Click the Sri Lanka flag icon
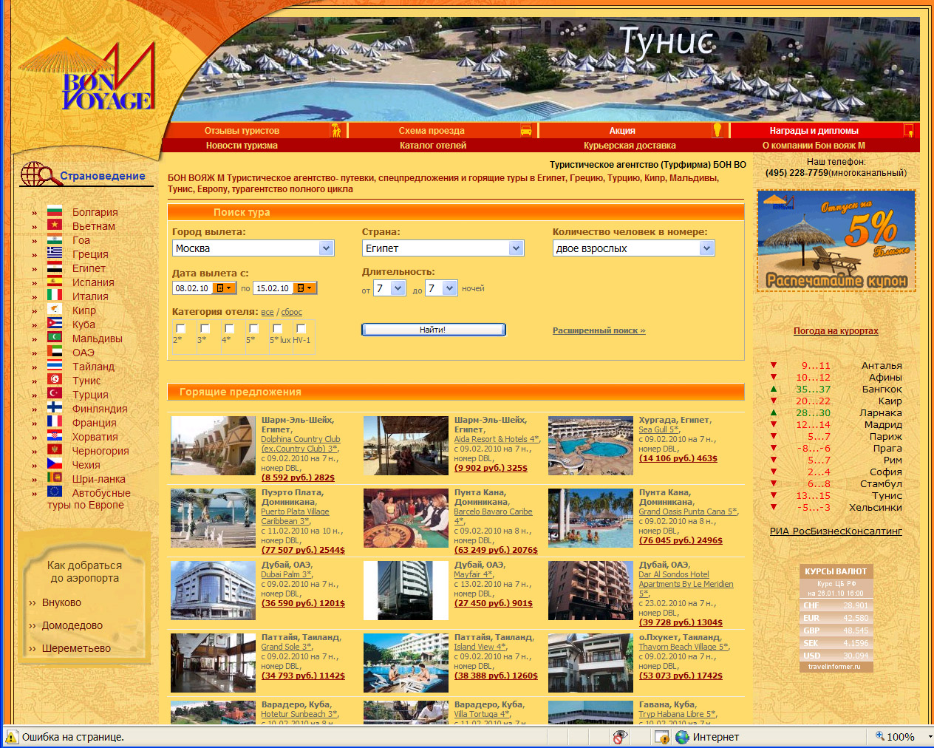 55,479
